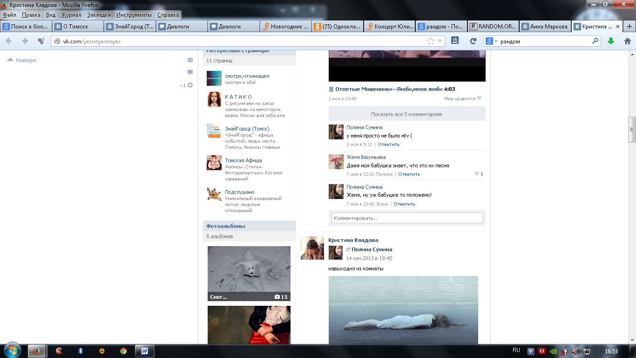Open the Инструменты menu

pyautogui.click(x=134, y=14)
